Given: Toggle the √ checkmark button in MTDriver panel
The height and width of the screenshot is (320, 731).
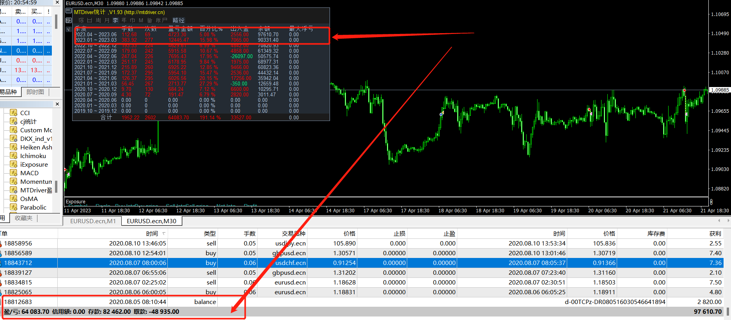Looking at the screenshot, I should point(69,29).
